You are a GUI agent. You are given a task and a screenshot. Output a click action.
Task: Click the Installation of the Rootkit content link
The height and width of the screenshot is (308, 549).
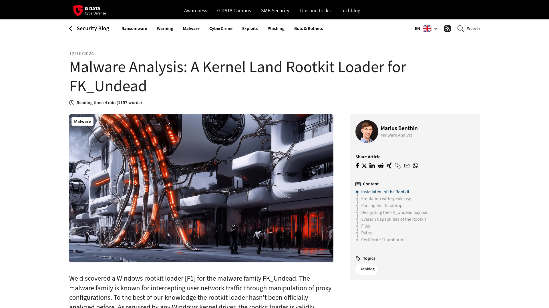(385, 191)
